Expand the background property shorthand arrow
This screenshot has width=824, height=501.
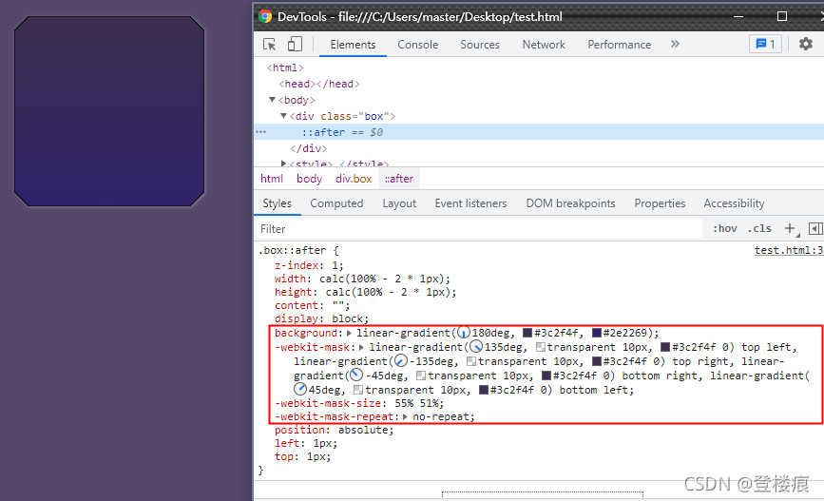pos(349,333)
